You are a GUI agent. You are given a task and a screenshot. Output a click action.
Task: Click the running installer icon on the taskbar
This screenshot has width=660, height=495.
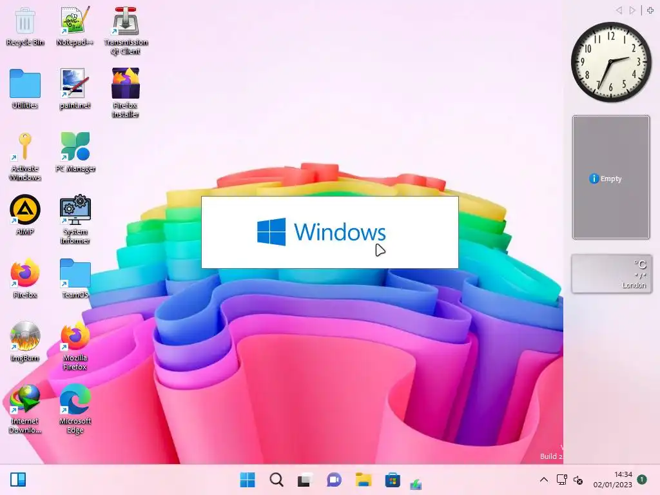(416, 484)
